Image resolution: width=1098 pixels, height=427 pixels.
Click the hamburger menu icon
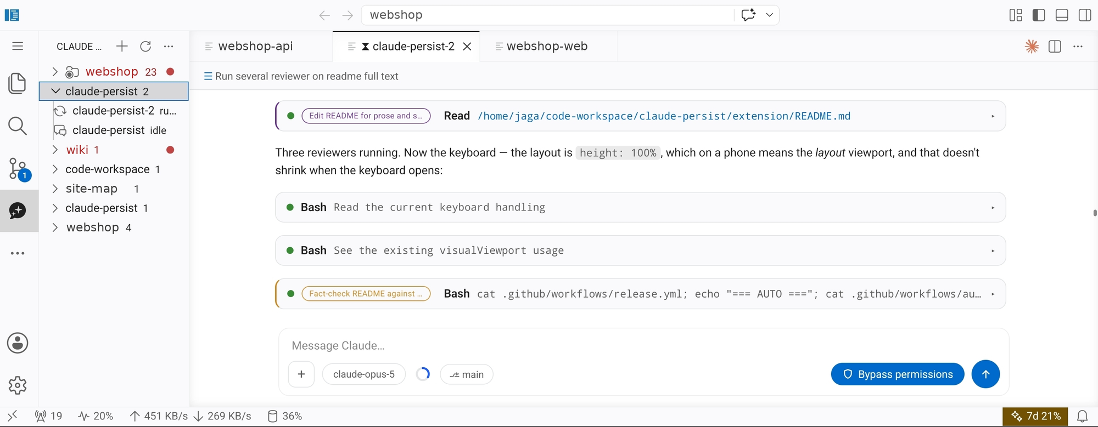pos(18,46)
